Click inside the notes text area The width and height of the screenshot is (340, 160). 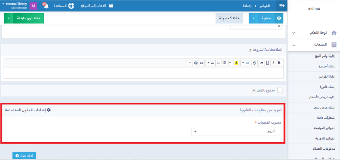144,73
